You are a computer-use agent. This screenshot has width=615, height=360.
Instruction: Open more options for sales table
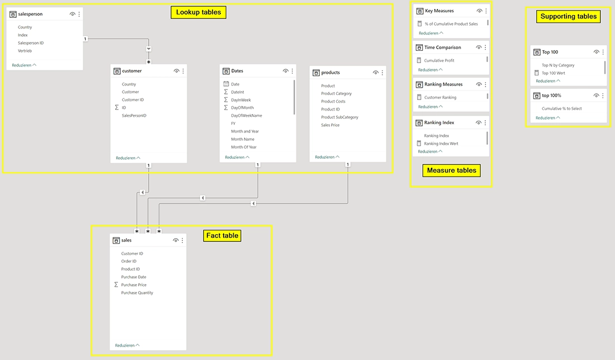(x=182, y=240)
